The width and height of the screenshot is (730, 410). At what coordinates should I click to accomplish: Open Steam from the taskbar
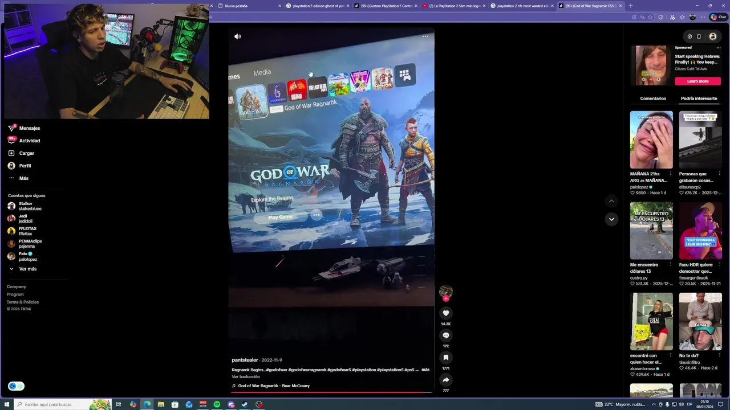(245, 404)
